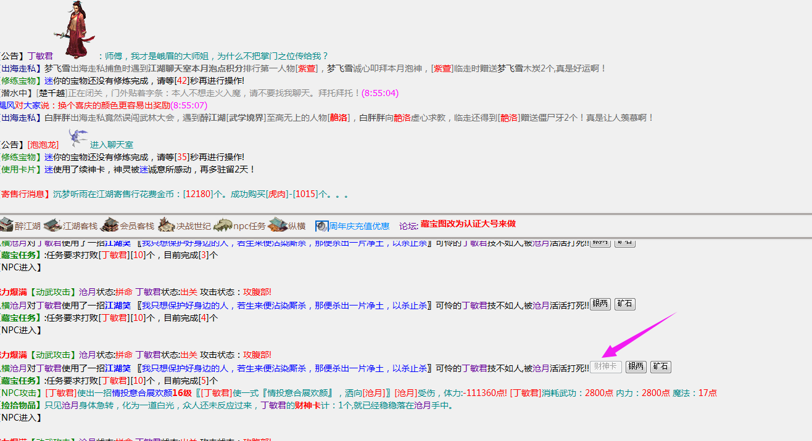Screen dimensions: 812x441
Task: Open 会员客栈 from the navigation bar
Action: pyautogui.click(x=109, y=225)
